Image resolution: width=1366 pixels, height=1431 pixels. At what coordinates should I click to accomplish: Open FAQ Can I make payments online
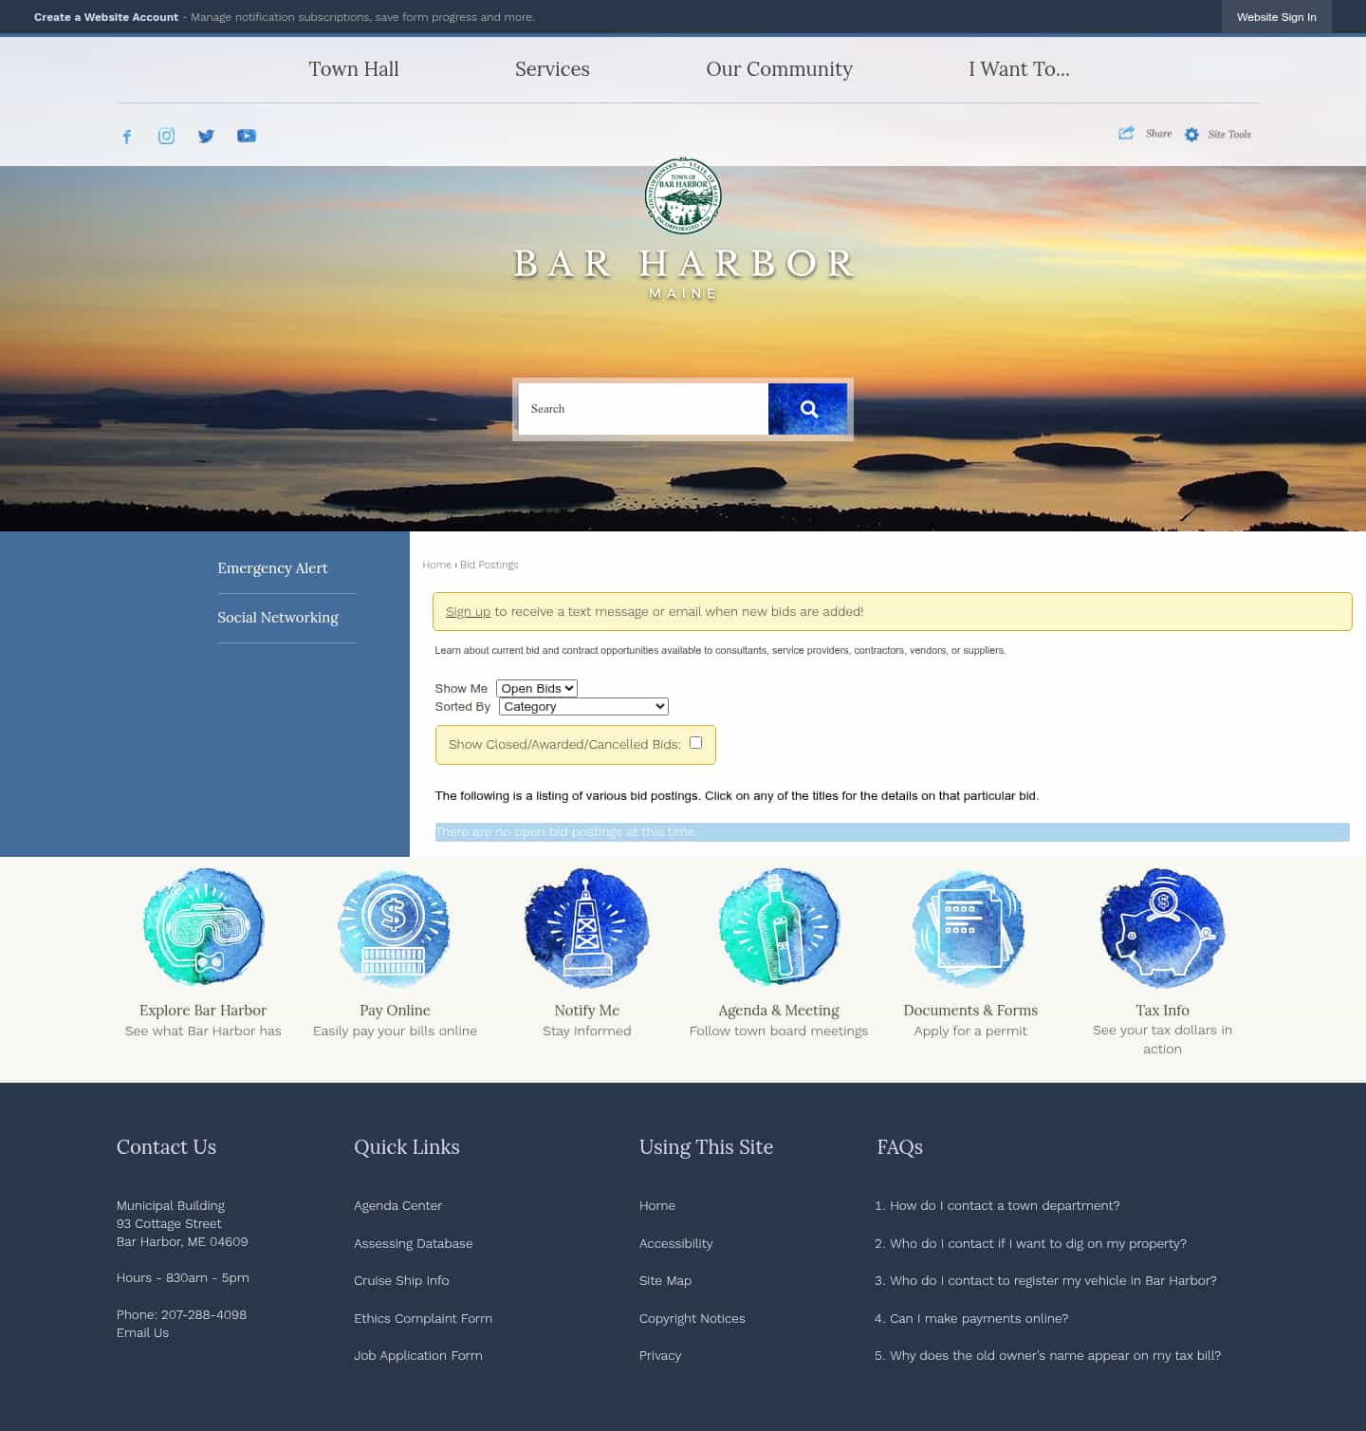coord(979,1318)
